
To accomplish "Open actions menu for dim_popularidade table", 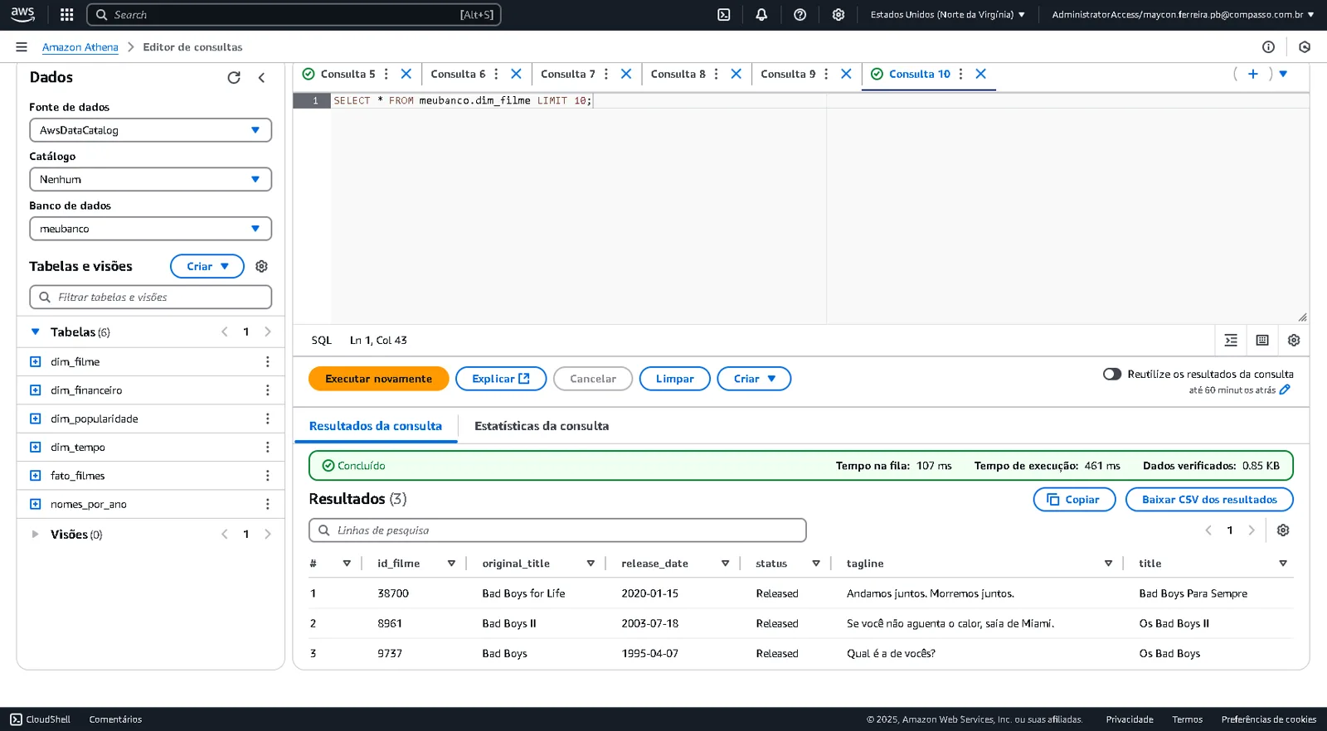I will coord(267,419).
